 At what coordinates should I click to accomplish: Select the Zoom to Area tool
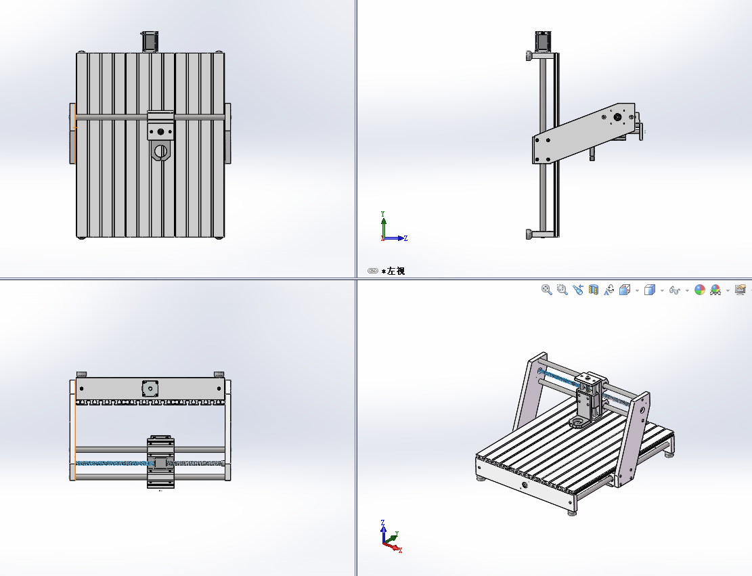561,290
